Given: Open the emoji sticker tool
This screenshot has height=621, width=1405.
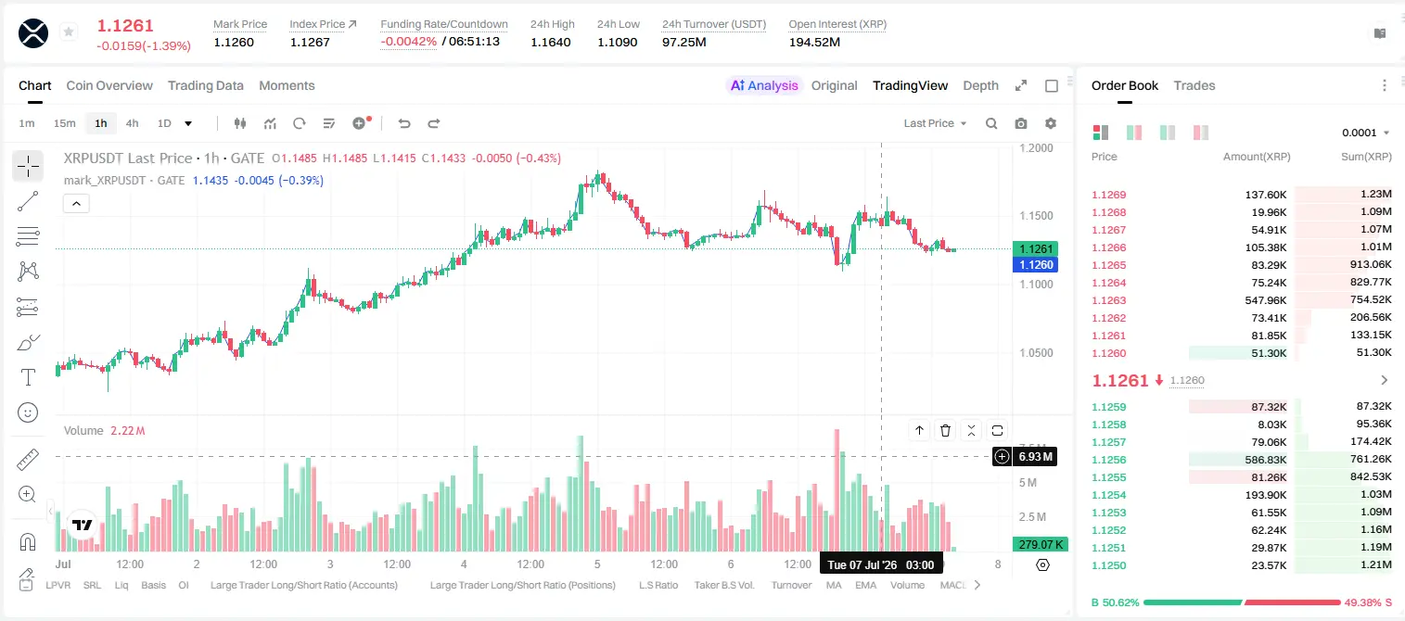Looking at the screenshot, I should [x=28, y=412].
